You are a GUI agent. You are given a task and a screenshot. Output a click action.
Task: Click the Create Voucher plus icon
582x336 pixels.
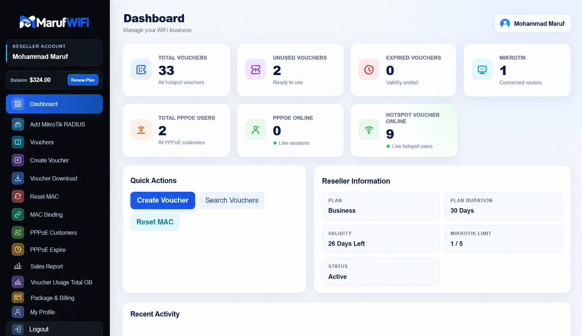pyautogui.click(x=18, y=160)
